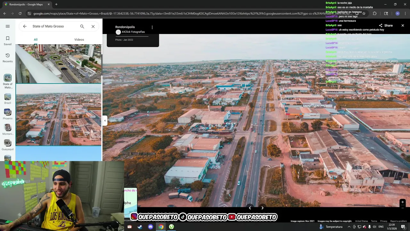The height and width of the screenshot is (231, 410).
Task: Select the Phoenix recent place
Action: (x=8, y=114)
